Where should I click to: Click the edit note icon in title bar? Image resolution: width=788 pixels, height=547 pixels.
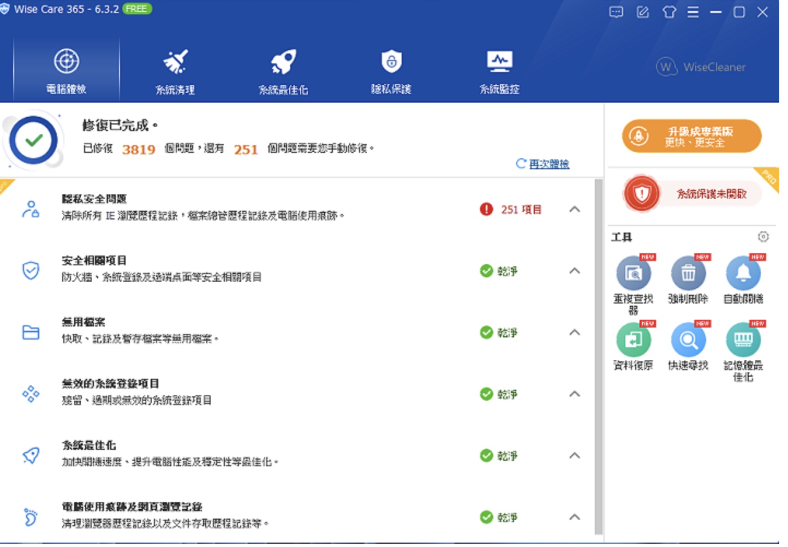coord(643,12)
